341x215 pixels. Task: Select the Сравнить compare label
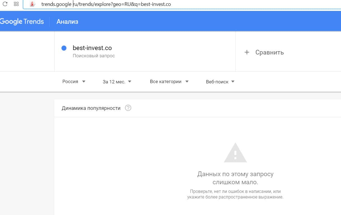tap(269, 52)
